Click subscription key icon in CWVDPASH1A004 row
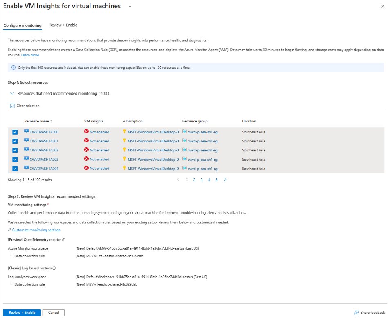The image size is (388, 318). [124, 168]
